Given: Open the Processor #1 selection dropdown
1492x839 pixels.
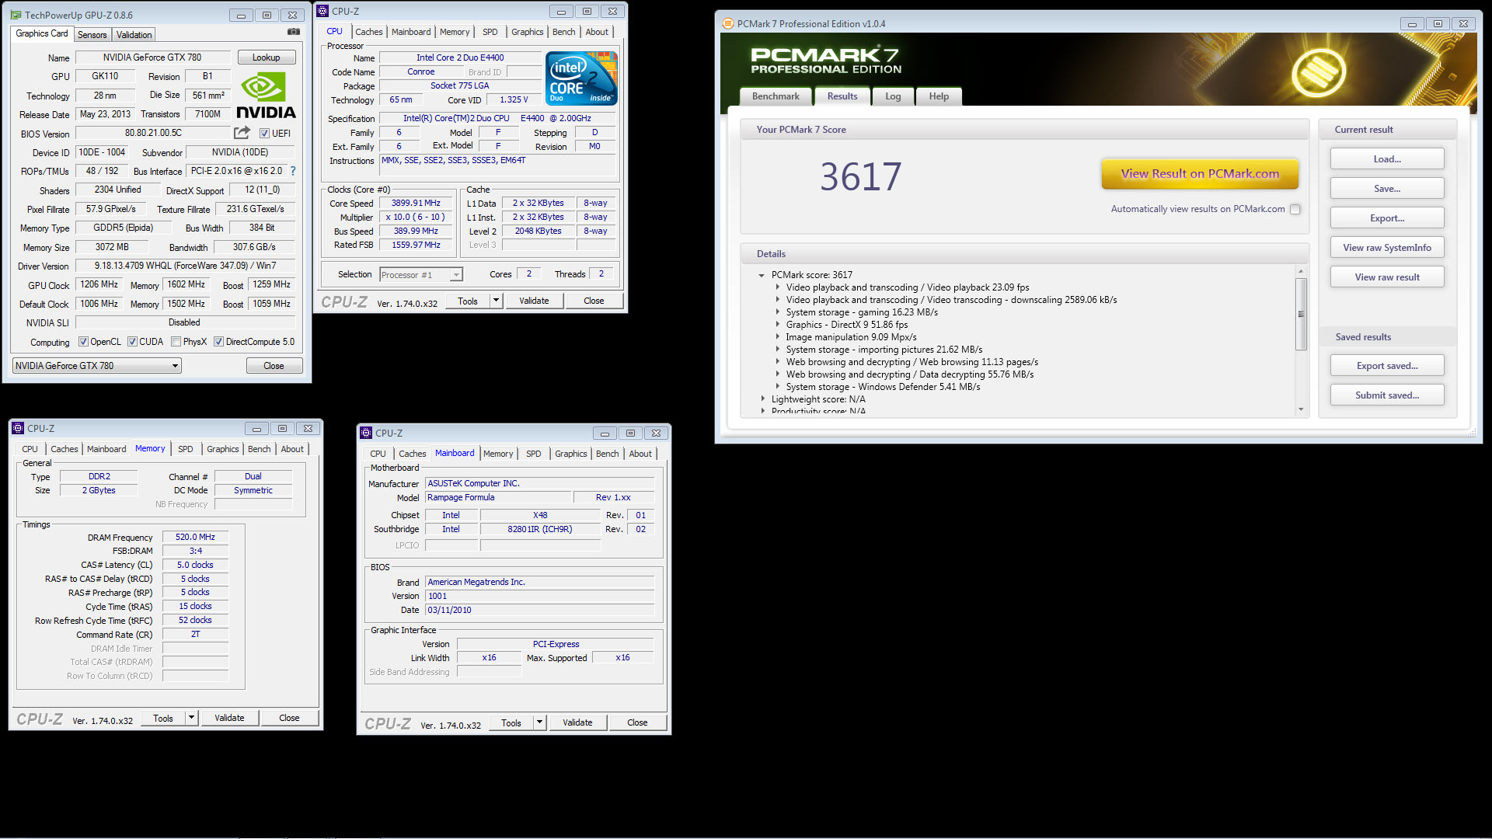Looking at the screenshot, I should (421, 275).
